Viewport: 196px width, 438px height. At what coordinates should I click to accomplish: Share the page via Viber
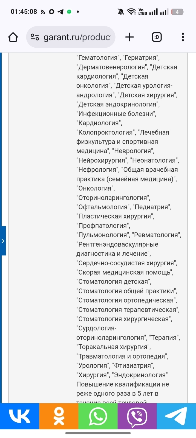(137, 416)
